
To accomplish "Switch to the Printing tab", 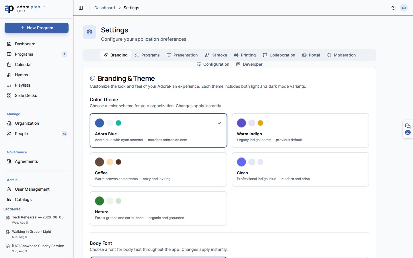I will click(245, 55).
